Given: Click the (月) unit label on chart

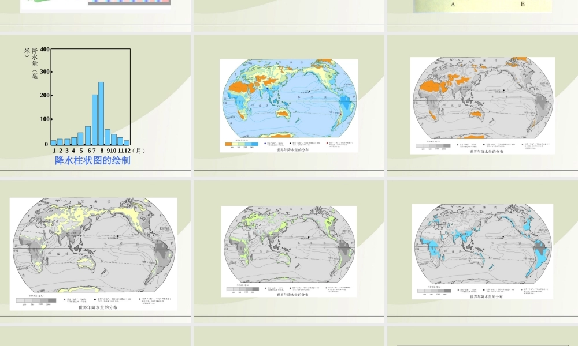Looking at the screenshot, I should click(138, 151).
